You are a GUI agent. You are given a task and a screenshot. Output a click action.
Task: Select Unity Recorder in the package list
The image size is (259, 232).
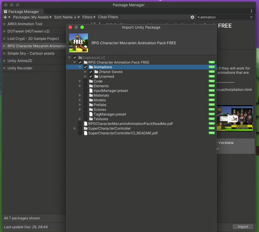pos(20,68)
